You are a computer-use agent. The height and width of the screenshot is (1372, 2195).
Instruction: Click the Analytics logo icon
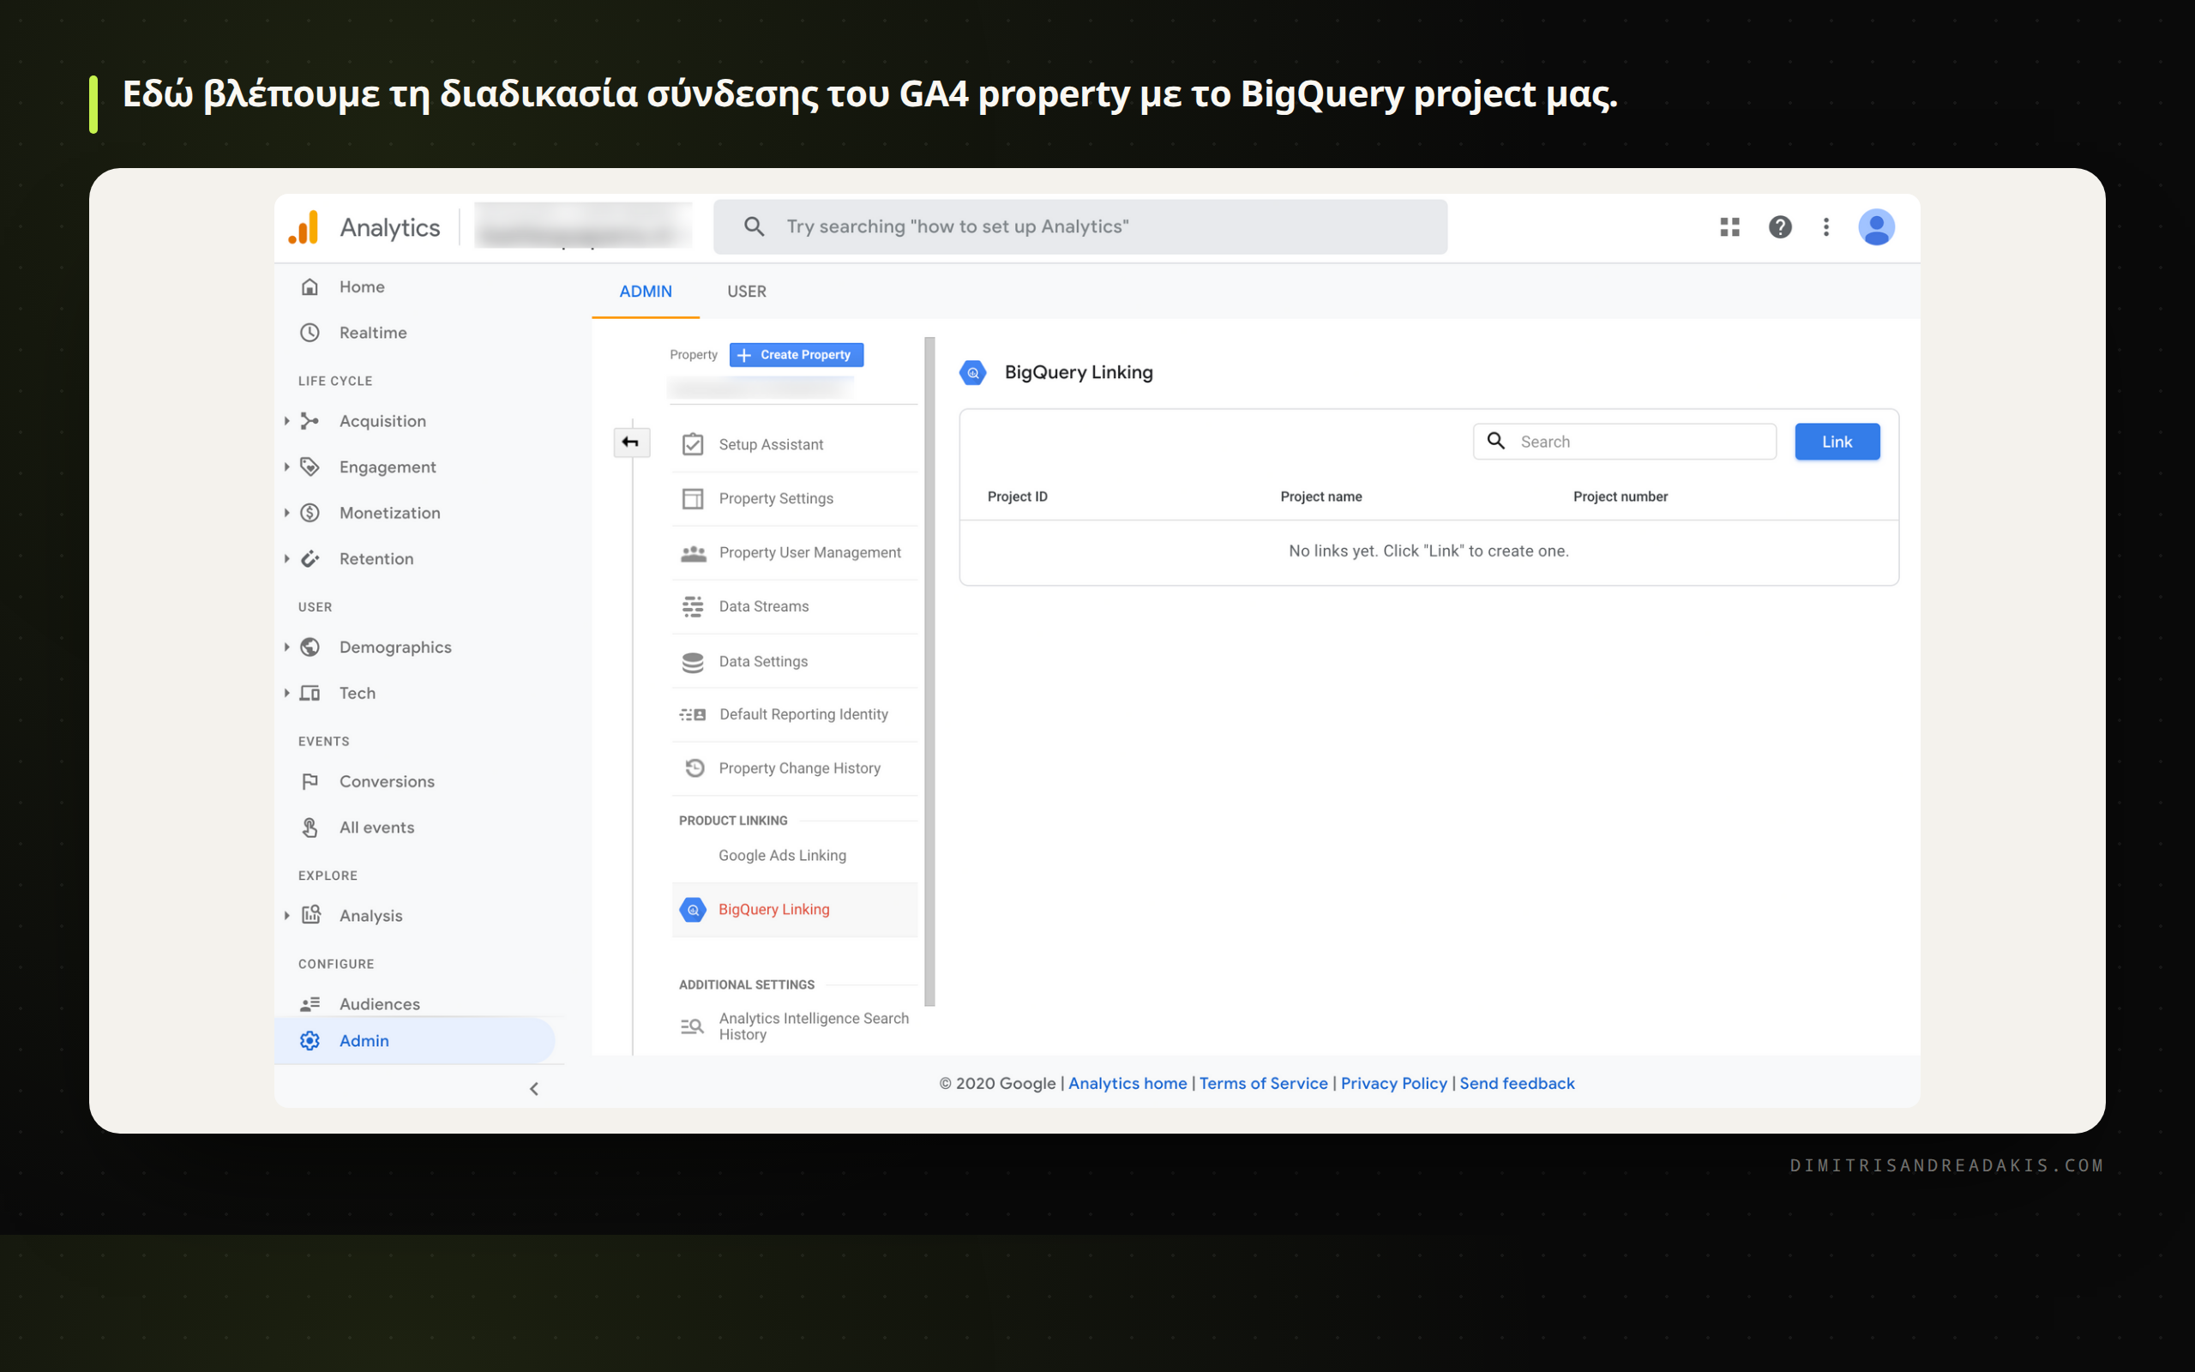[304, 227]
